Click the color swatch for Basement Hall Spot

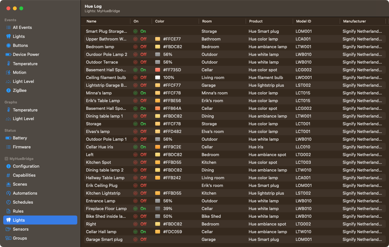point(157,70)
